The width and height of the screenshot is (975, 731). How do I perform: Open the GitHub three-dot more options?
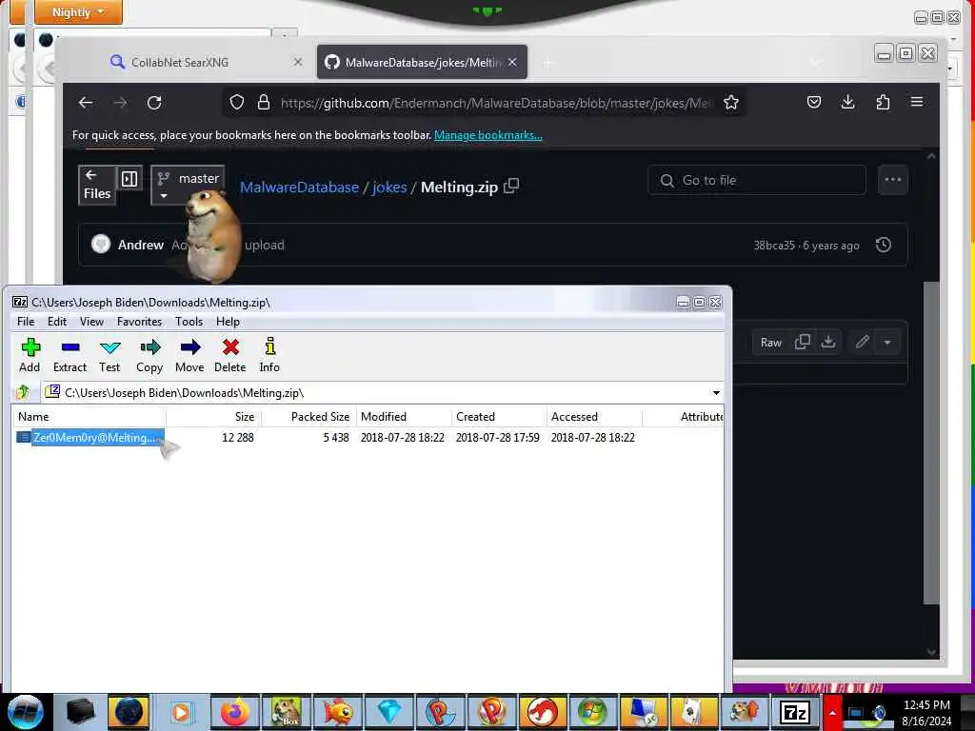coord(893,180)
